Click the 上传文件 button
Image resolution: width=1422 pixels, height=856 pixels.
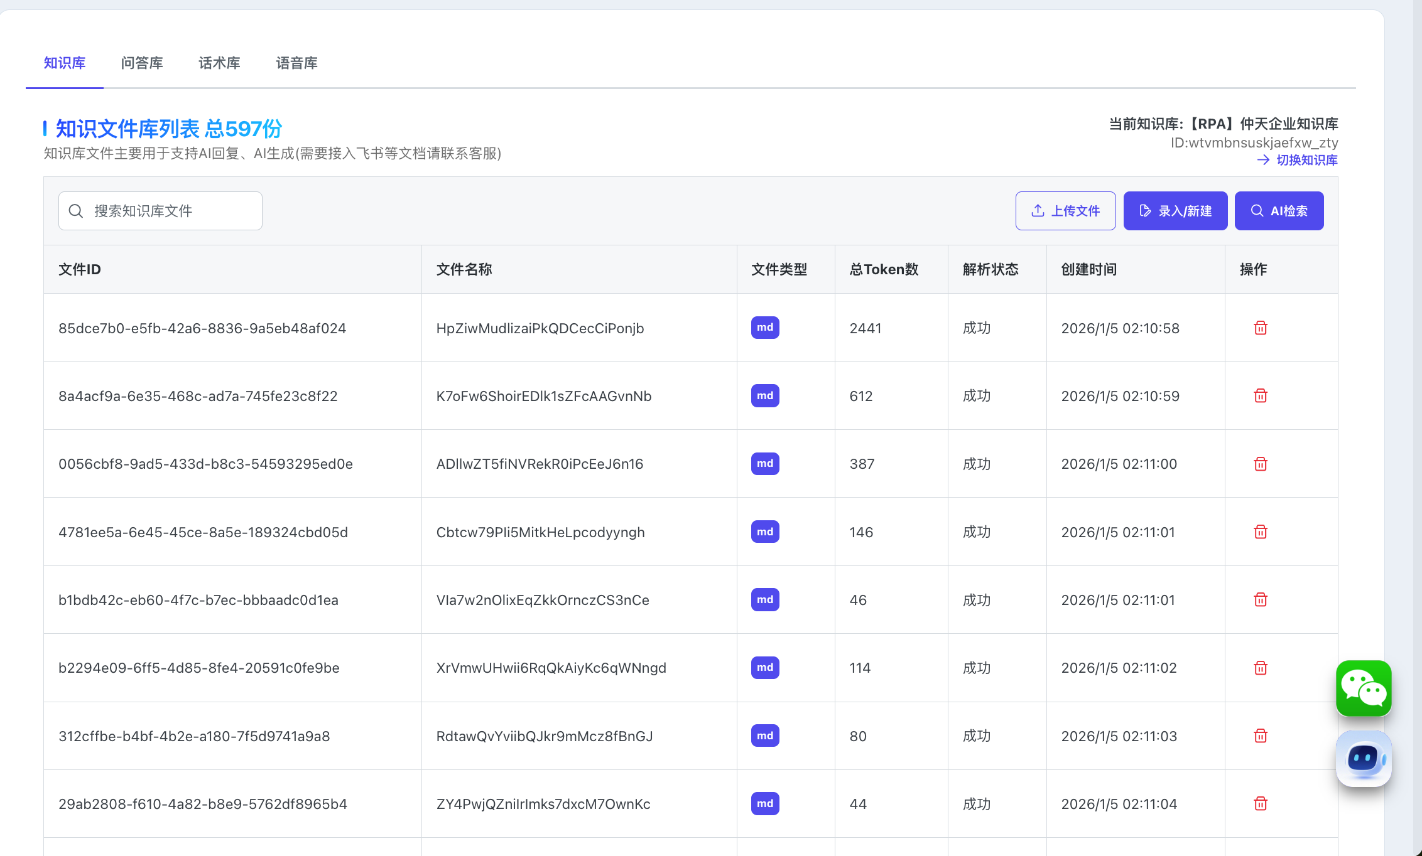coord(1065,211)
